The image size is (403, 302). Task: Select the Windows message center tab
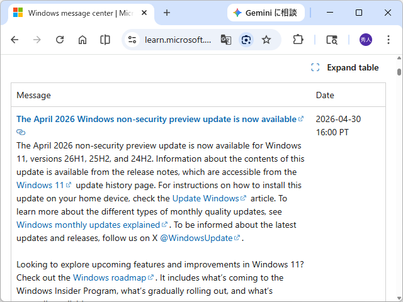(81, 13)
